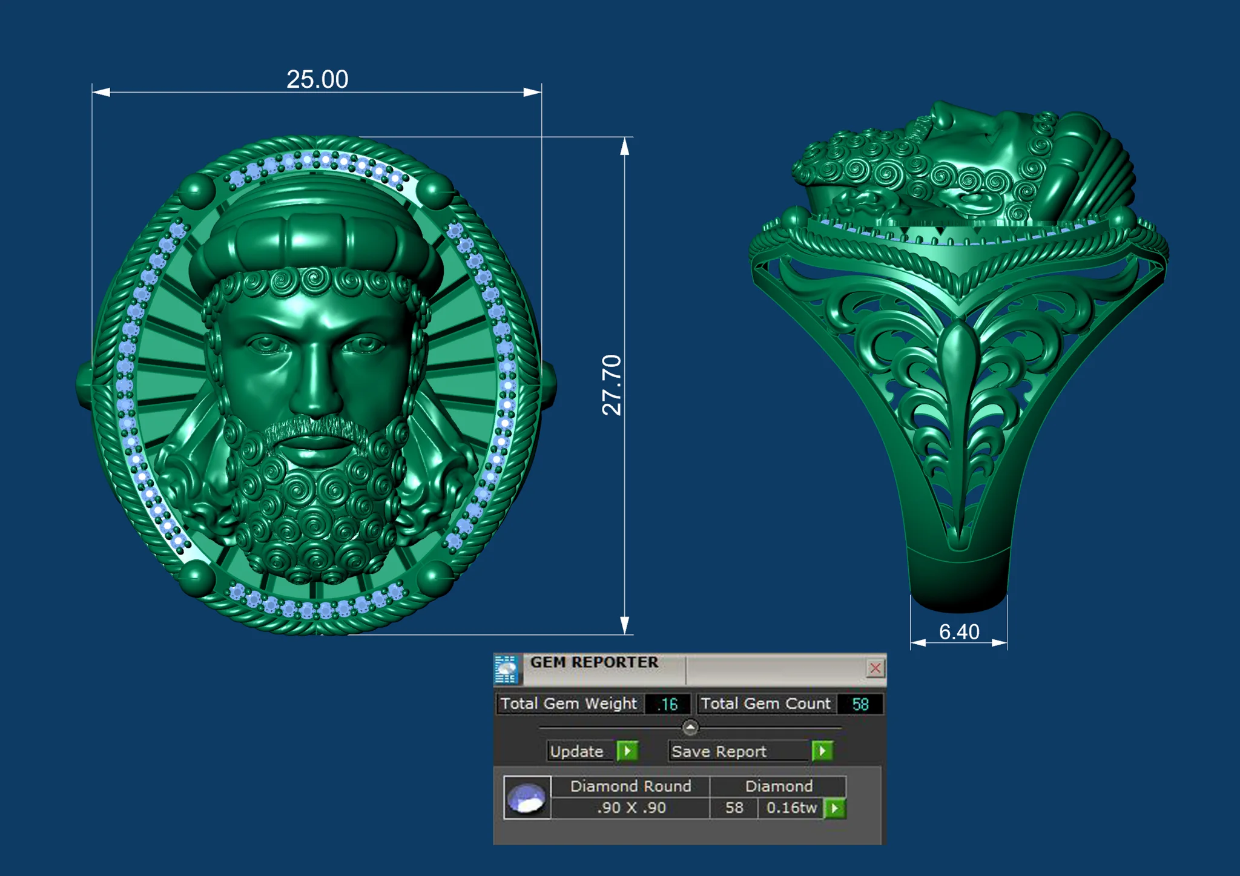Collapse the panel using the round arrow handle
The height and width of the screenshot is (876, 1240).
(x=690, y=726)
